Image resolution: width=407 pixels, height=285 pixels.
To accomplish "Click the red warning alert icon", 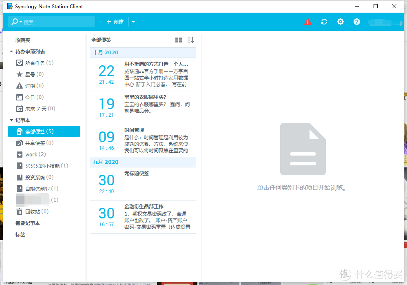I will pos(308,22).
